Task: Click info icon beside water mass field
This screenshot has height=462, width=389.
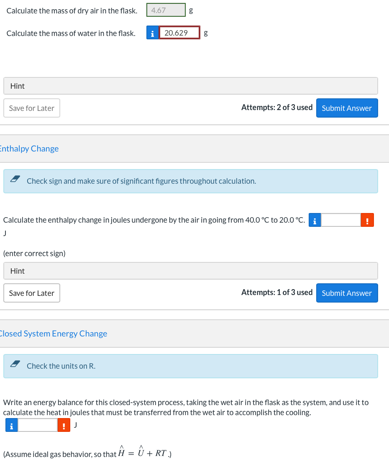Action: coord(153,33)
